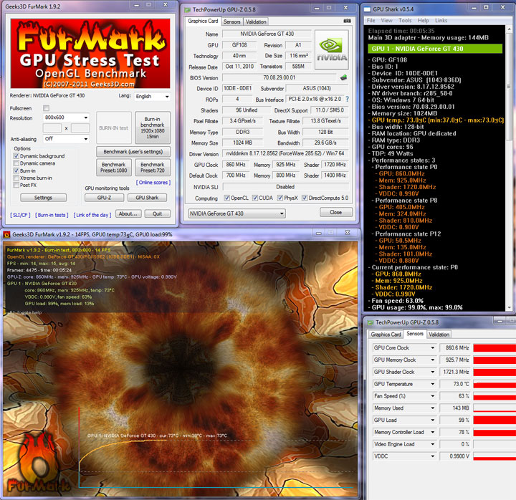Click the GPU Shark vertical scrollbar
The image size is (516, 500).
tap(509, 168)
